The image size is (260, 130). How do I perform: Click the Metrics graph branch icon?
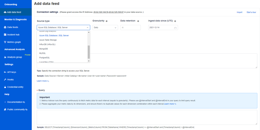(5, 42)
